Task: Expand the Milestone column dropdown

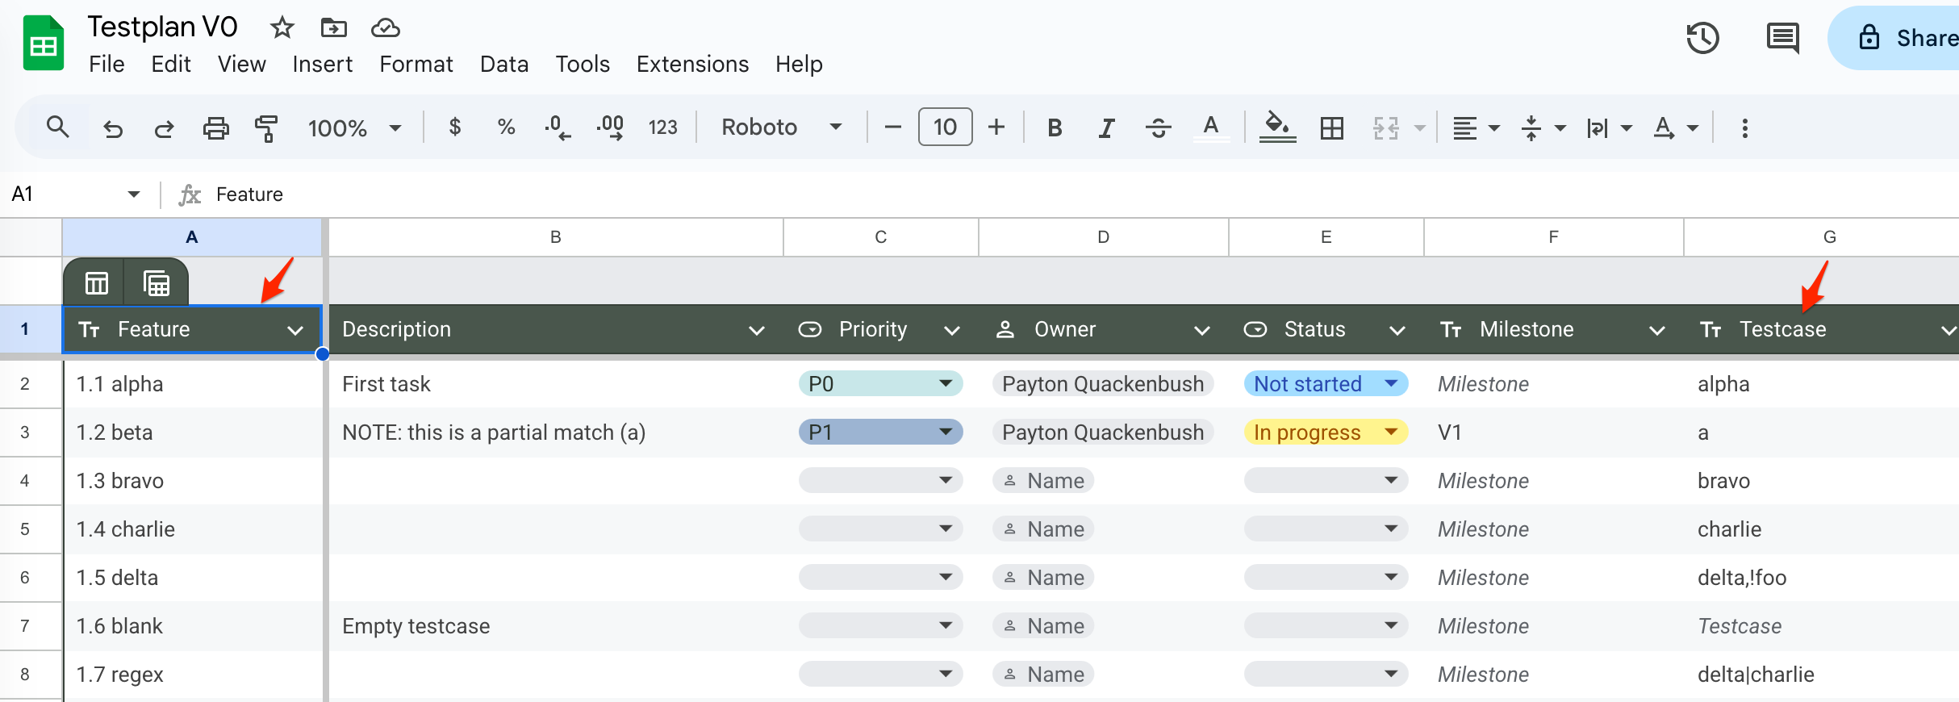Action: (x=1657, y=330)
